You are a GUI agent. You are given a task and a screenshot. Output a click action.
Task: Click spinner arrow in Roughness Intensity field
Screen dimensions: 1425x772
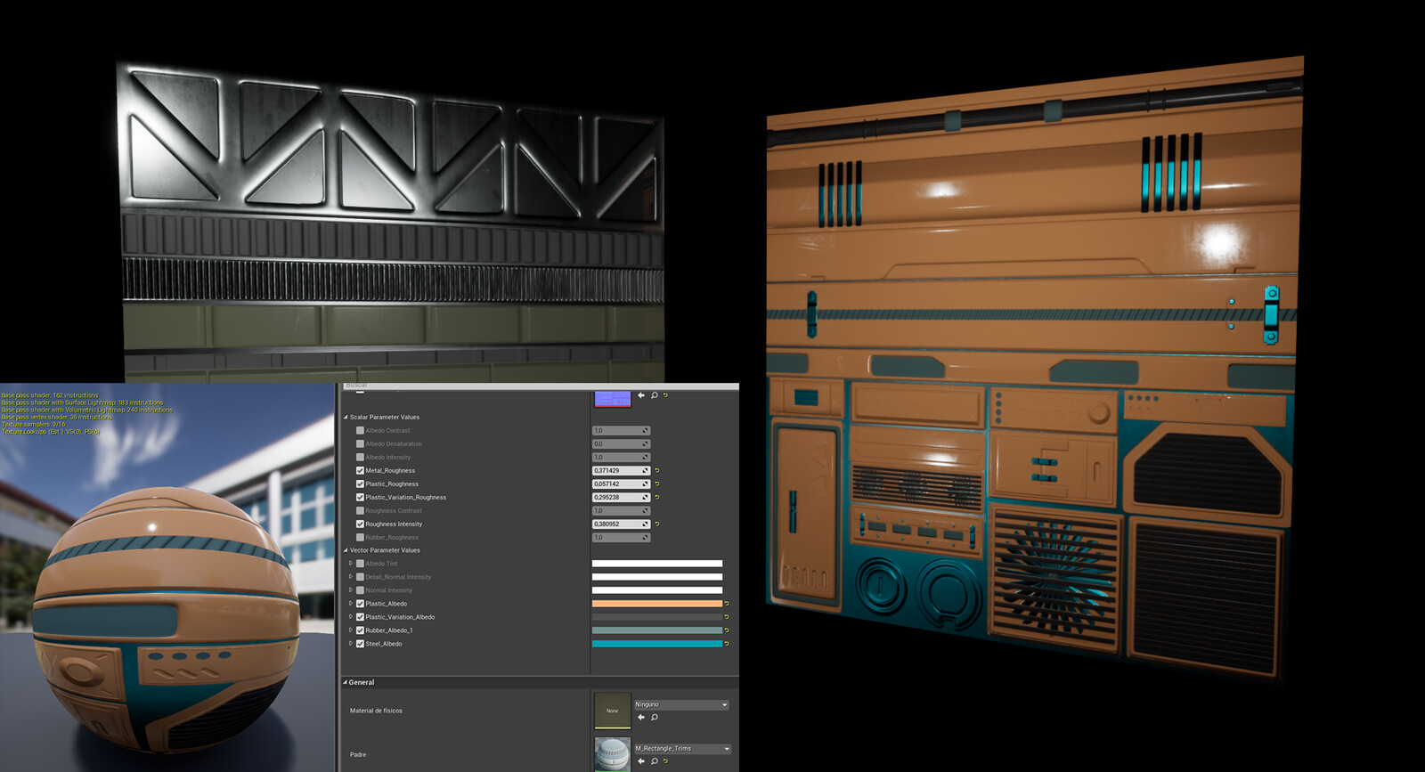click(x=646, y=524)
